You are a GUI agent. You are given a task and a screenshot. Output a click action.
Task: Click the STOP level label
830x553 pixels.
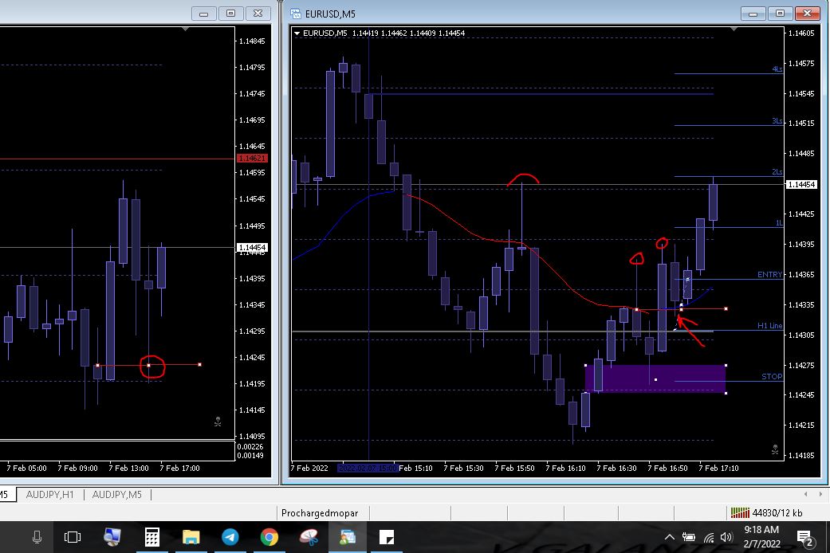pos(772,377)
